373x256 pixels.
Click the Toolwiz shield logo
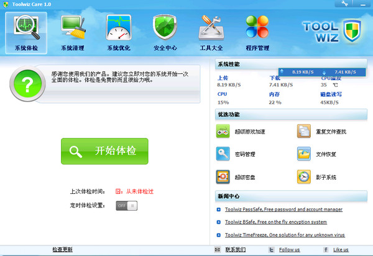(x=352, y=30)
